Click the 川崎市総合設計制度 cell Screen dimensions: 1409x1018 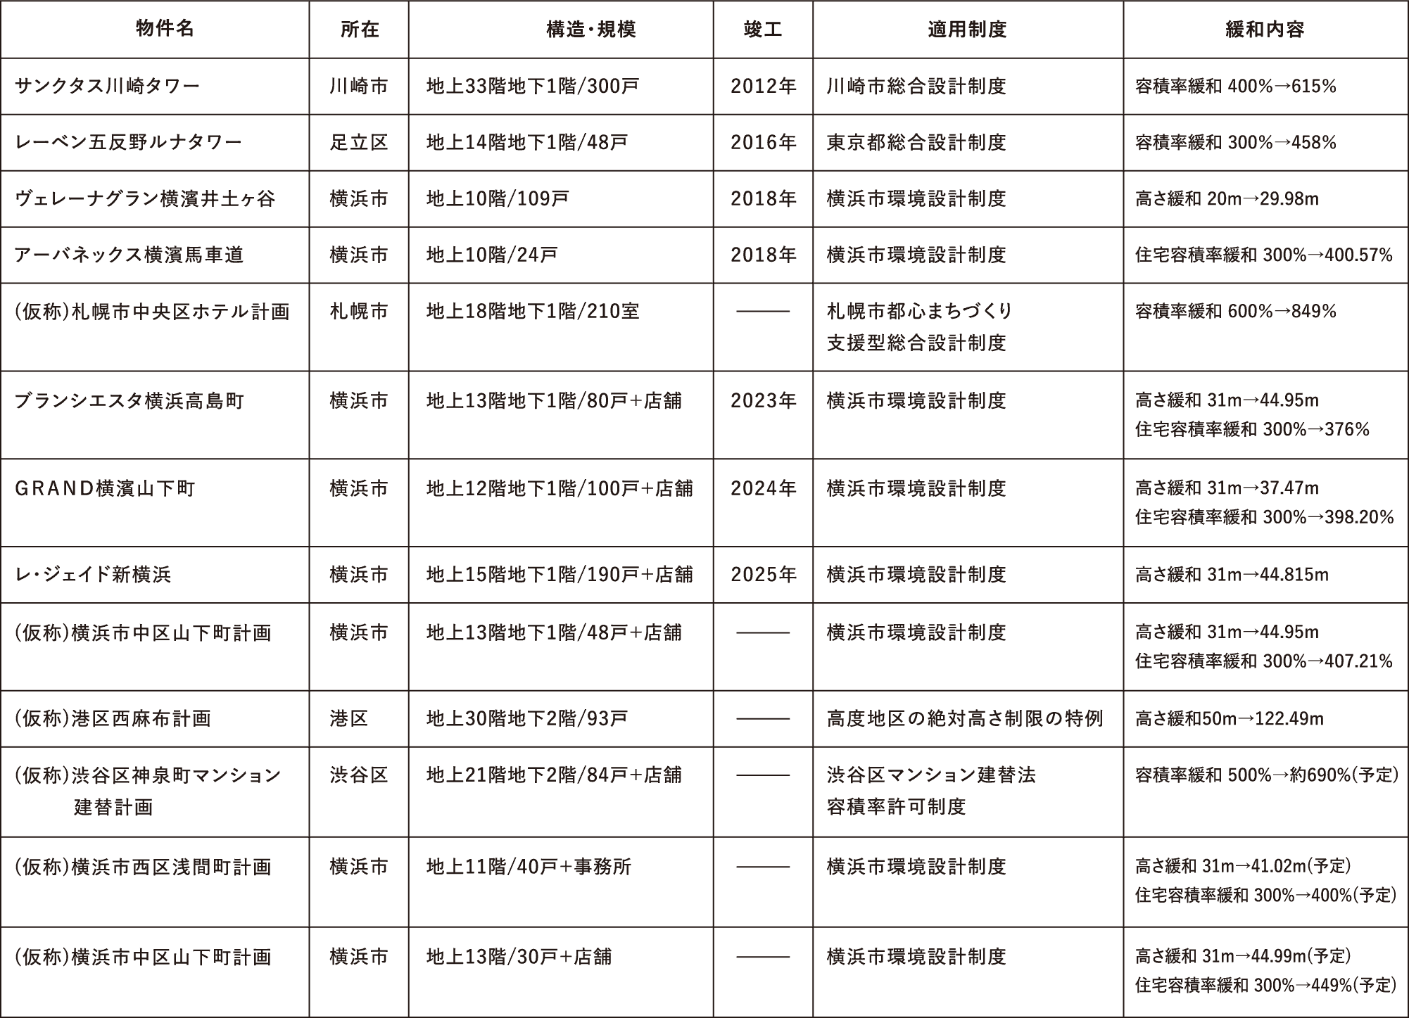[916, 87]
